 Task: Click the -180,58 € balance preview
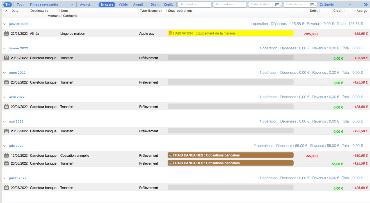point(360,156)
